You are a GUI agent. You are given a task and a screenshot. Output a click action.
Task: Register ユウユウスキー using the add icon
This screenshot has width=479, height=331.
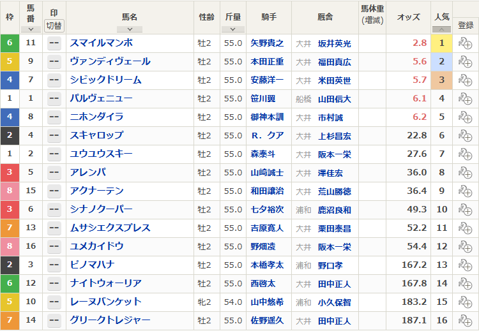[x=465, y=154]
